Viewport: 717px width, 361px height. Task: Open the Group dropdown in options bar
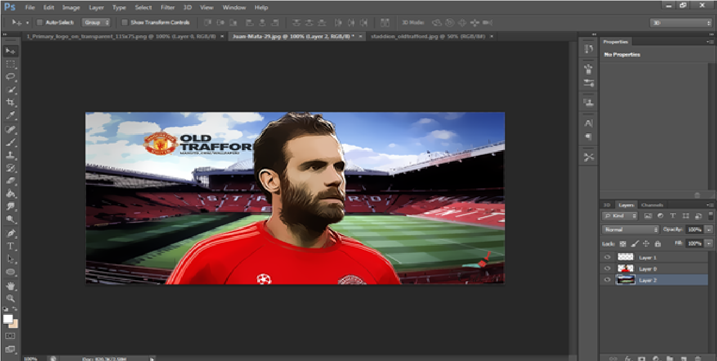click(96, 23)
